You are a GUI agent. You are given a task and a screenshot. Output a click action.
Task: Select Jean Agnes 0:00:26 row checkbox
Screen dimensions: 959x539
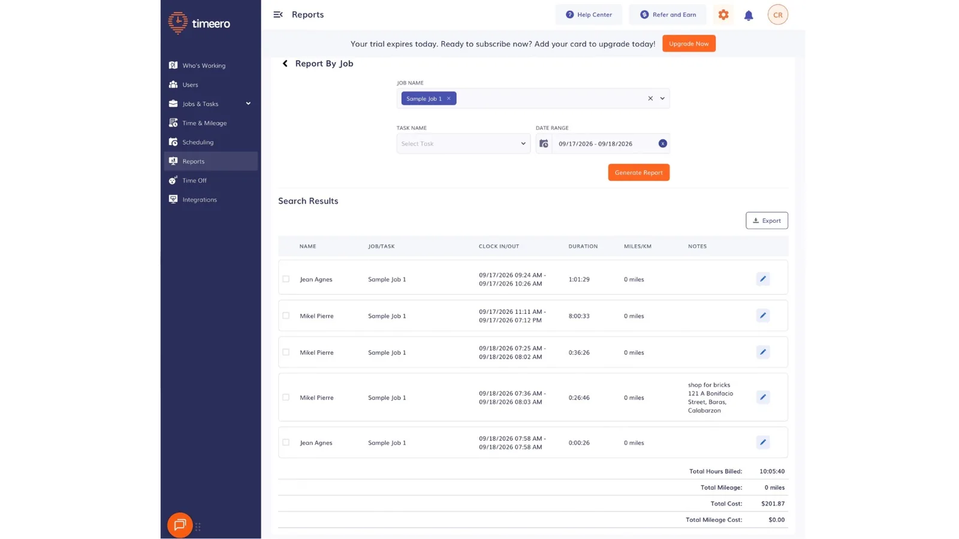(286, 443)
